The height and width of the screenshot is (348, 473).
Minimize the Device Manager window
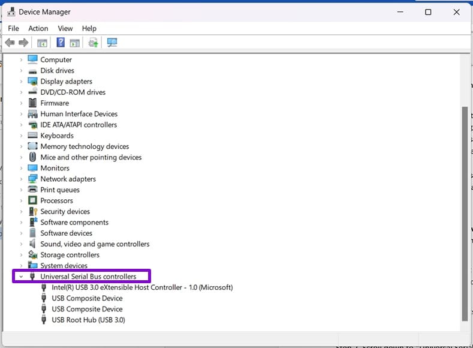tap(400, 12)
